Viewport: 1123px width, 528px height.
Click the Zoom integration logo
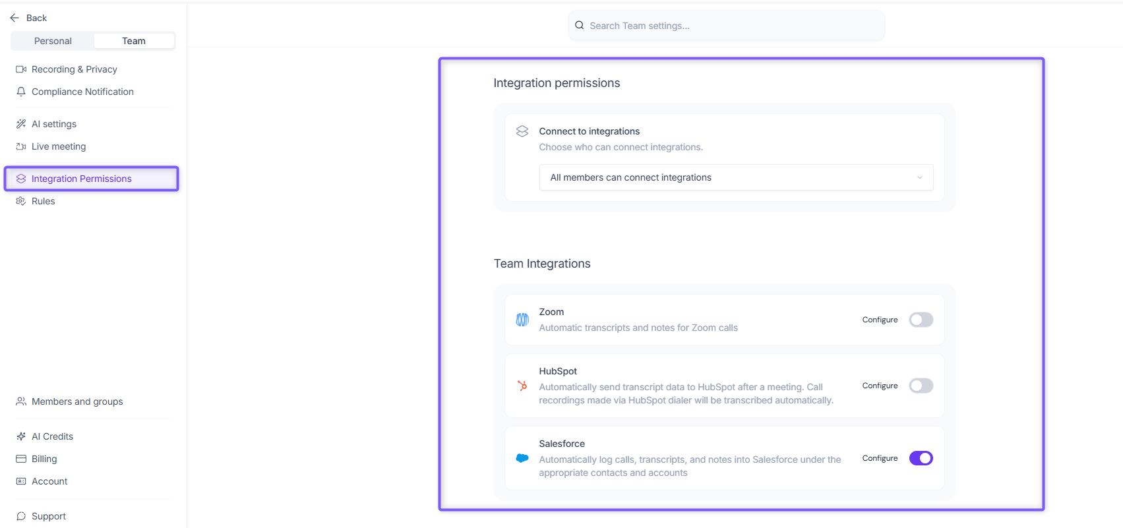522,320
